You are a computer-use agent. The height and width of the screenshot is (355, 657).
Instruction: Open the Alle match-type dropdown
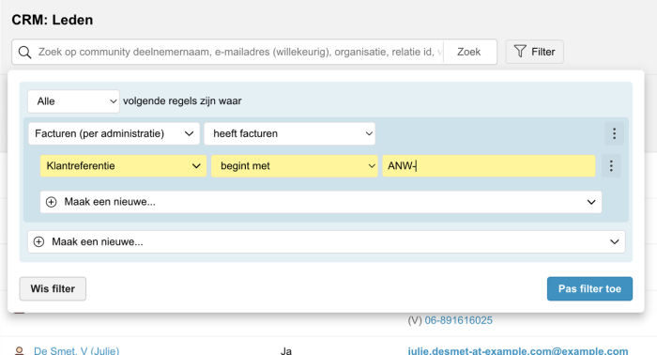point(74,101)
